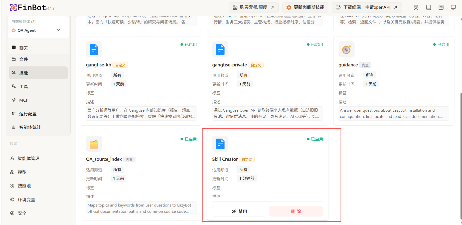The image size is (462, 225).
Task: Click the guidance description text
Action: [x=394, y=113]
